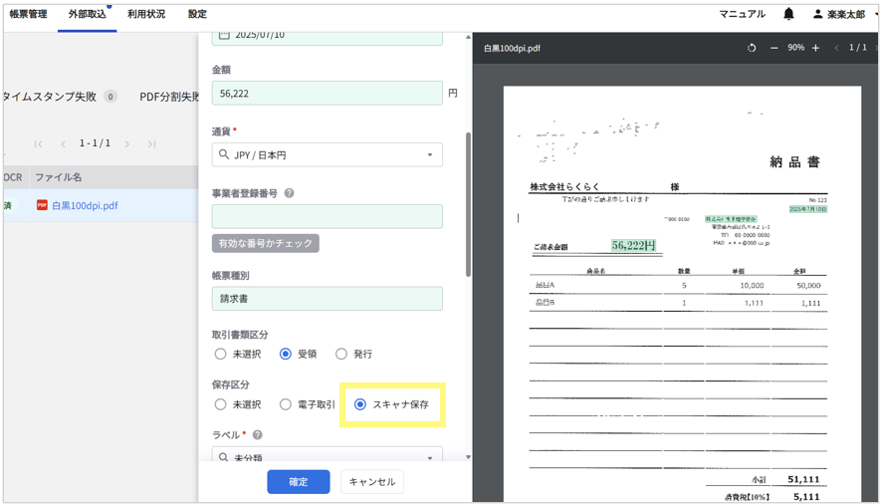
Task: Go to last page of file list
Action: point(151,144)
